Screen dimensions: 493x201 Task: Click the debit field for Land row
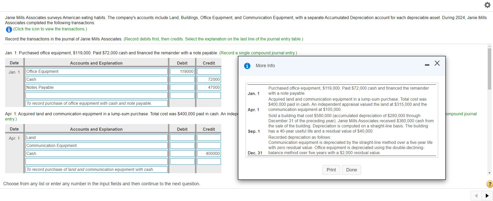click(182, 137)
